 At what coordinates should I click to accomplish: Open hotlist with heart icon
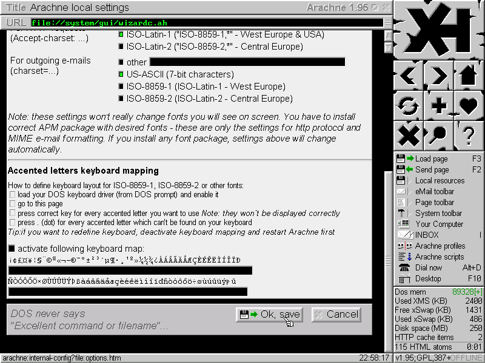click(x=469, y=105)
